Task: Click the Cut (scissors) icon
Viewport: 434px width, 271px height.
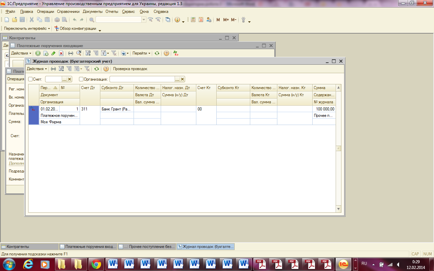Action: point(32,20)
